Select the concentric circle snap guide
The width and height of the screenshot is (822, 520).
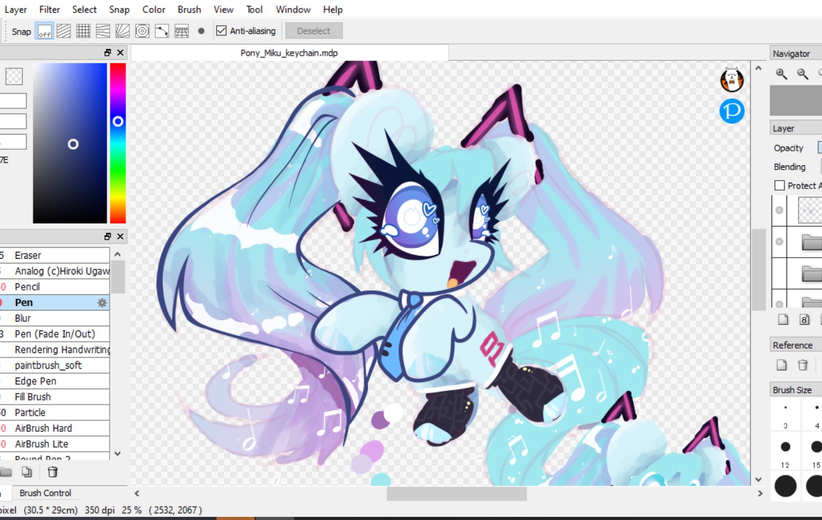142,31
